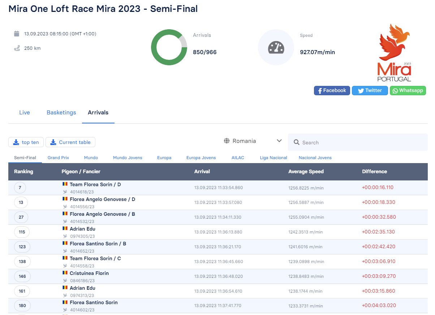Click fancier name Florea Angelo Genovese / B
The height and width of the screenshot is (315, 435).
[x=102, y=214]
